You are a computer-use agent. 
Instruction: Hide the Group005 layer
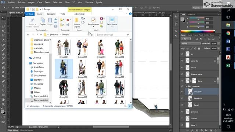(x=182, y=92)
